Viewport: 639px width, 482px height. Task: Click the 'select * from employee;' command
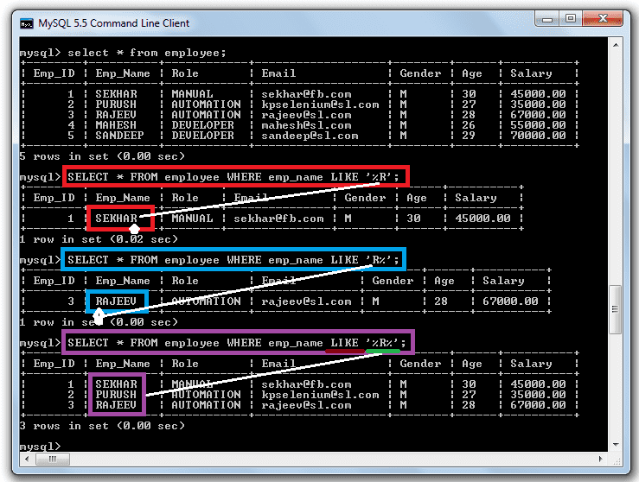point(145,53)
